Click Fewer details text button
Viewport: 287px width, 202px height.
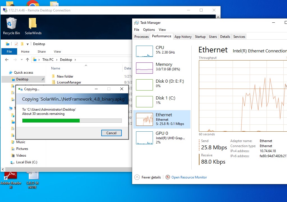point(151,177)
